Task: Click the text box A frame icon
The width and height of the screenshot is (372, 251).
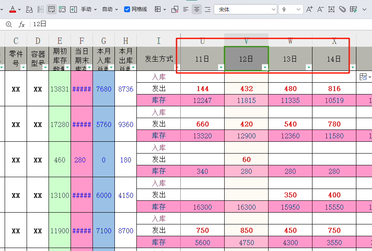Action: tap(331, 9)
